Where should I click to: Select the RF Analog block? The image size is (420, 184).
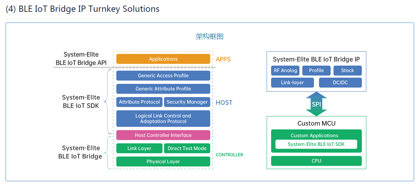[285, 71]
